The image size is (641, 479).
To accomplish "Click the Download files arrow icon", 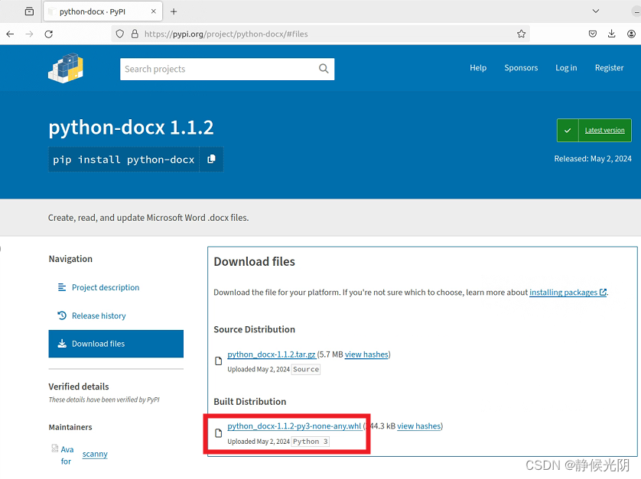I will point(62,344).
